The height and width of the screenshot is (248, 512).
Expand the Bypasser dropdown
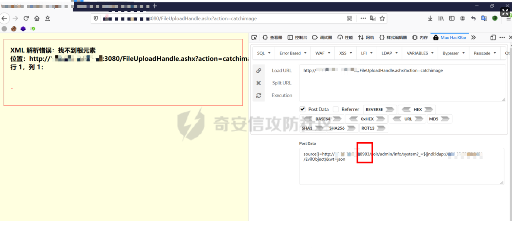tap(453, 53)
